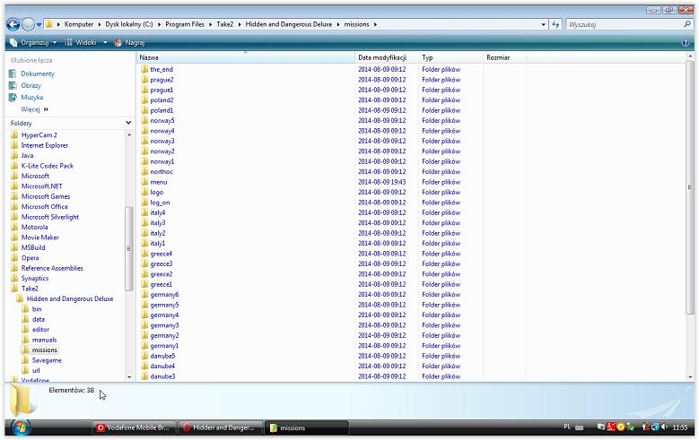Sort by the Nazwa column header
The height and width of the screenshot is (440, 699).
point(245,57)
